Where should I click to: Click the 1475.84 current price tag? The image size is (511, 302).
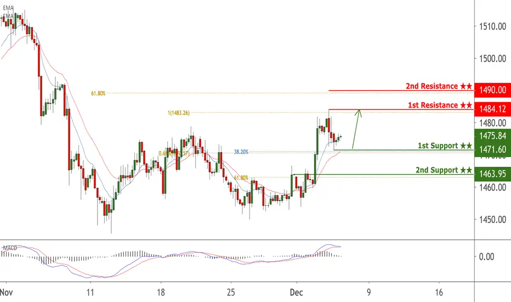point(492,136)
